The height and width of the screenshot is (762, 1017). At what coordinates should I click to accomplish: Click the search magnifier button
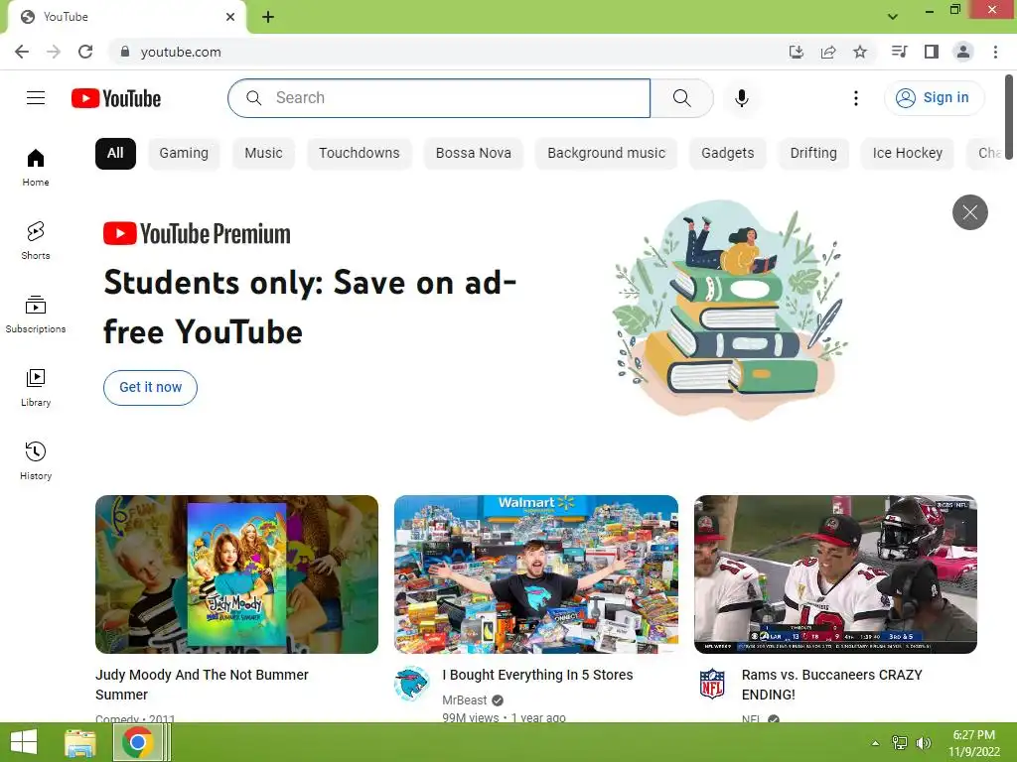(x=681, y=98)
